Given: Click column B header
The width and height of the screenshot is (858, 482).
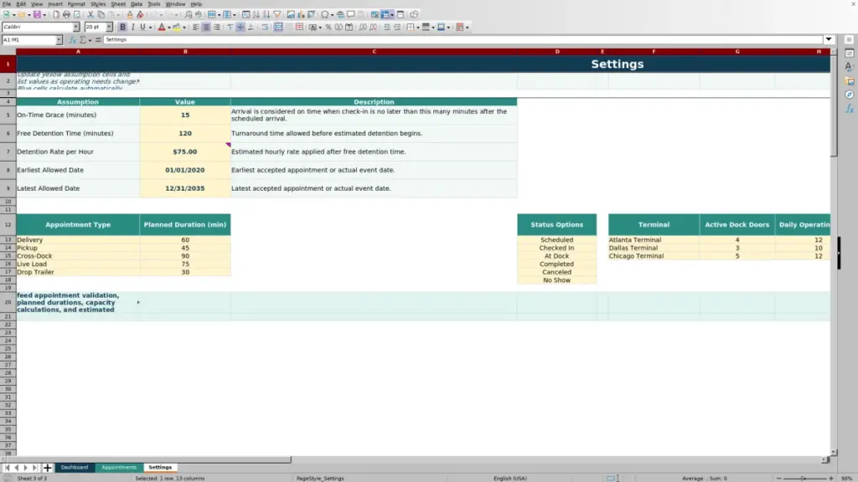Looking at the screenshot, I should coord(185,51).
